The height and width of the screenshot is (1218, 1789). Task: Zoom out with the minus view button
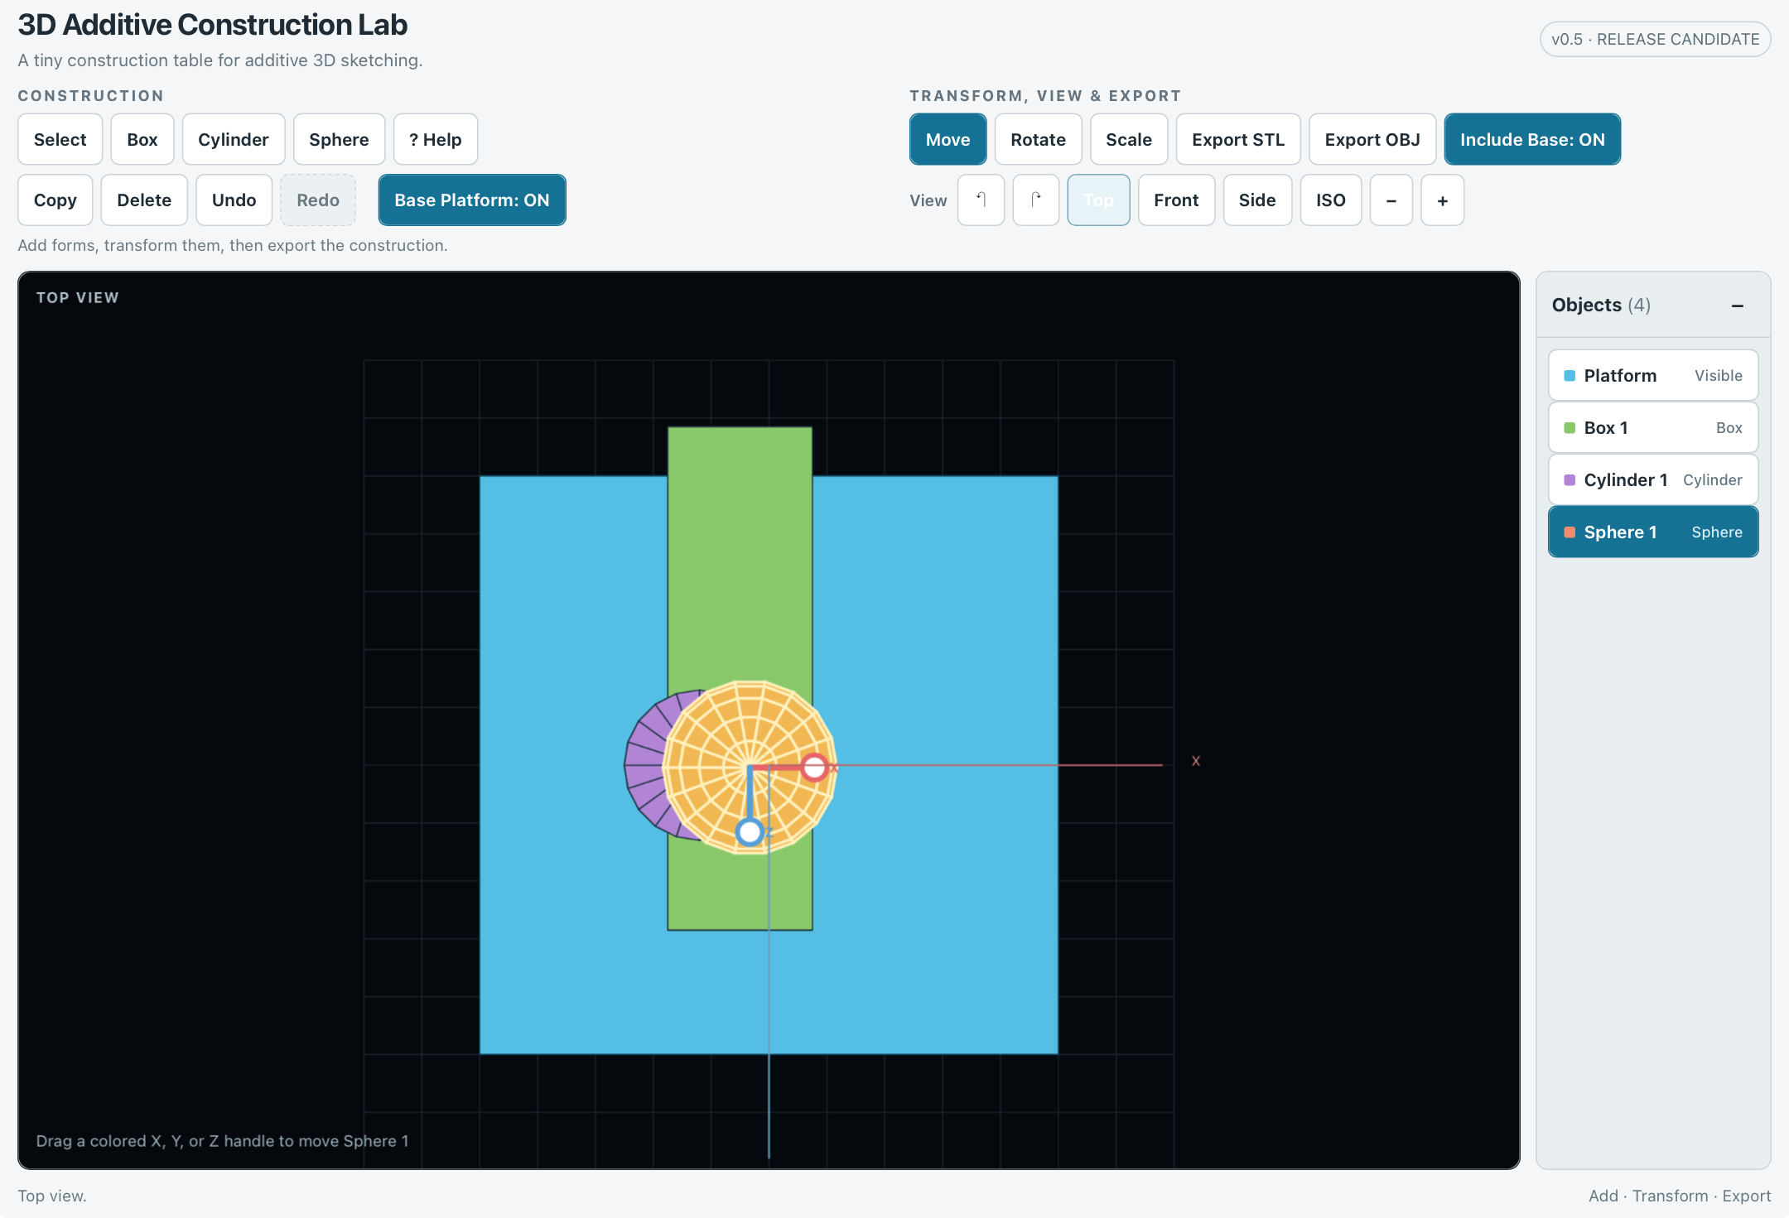[1391, 200]
